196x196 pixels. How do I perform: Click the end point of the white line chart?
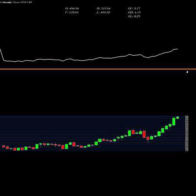coord(178,49)
